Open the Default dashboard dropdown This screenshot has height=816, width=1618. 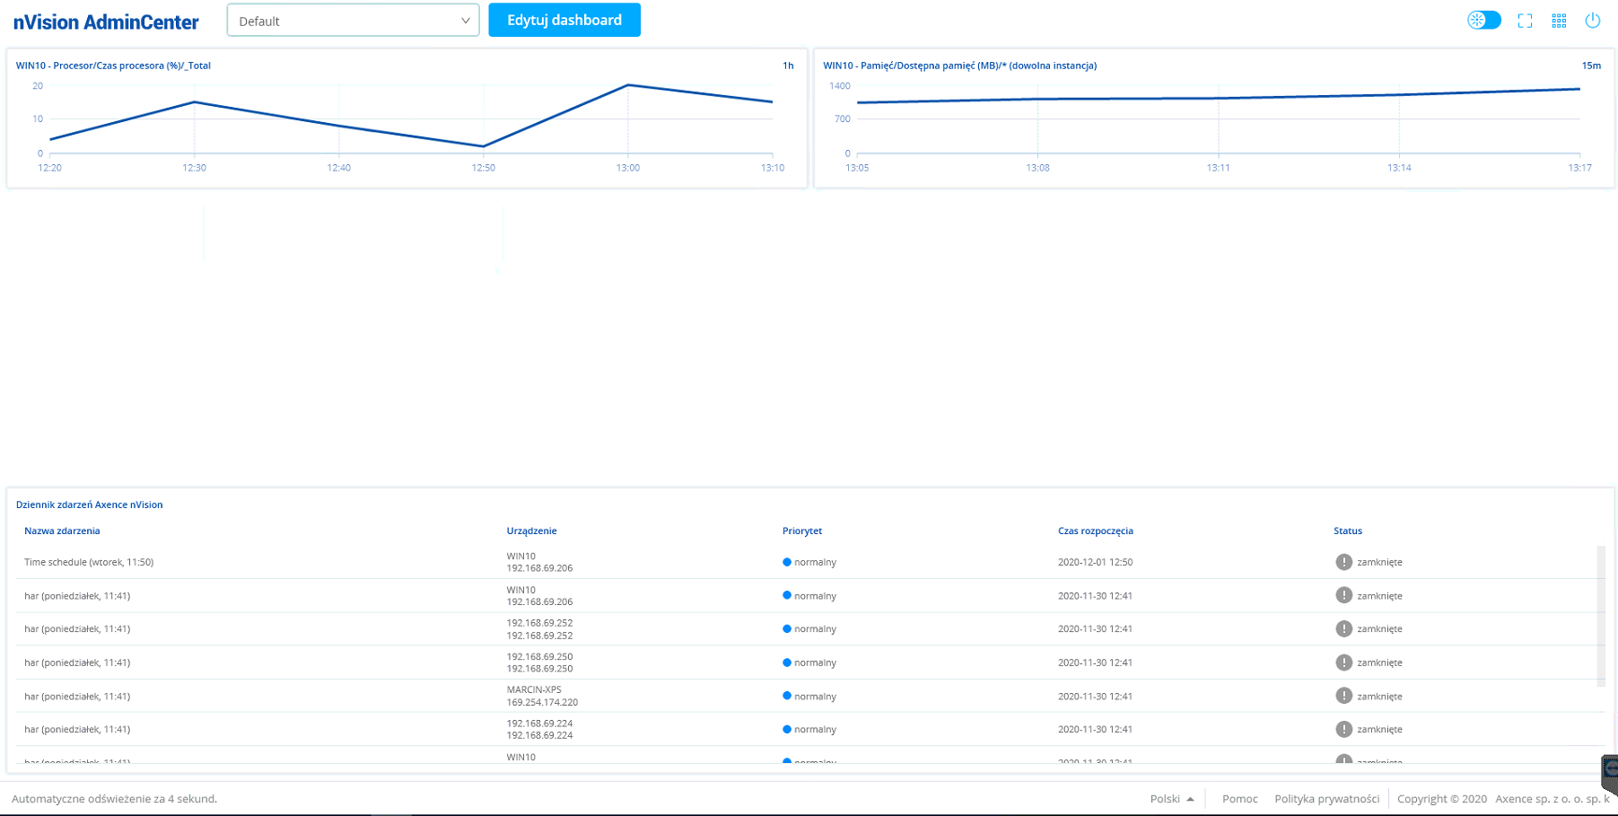353,21
